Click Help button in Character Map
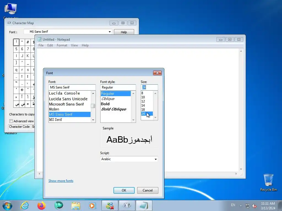The width and height of the screenshot is (282, 211). pyautogui.click(x=124, y=32)
